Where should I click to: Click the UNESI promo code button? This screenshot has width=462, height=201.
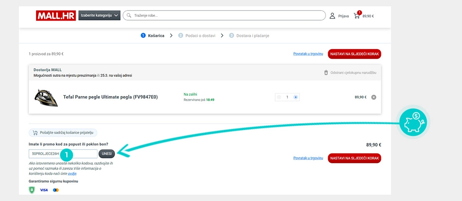[x=107, y=154]
